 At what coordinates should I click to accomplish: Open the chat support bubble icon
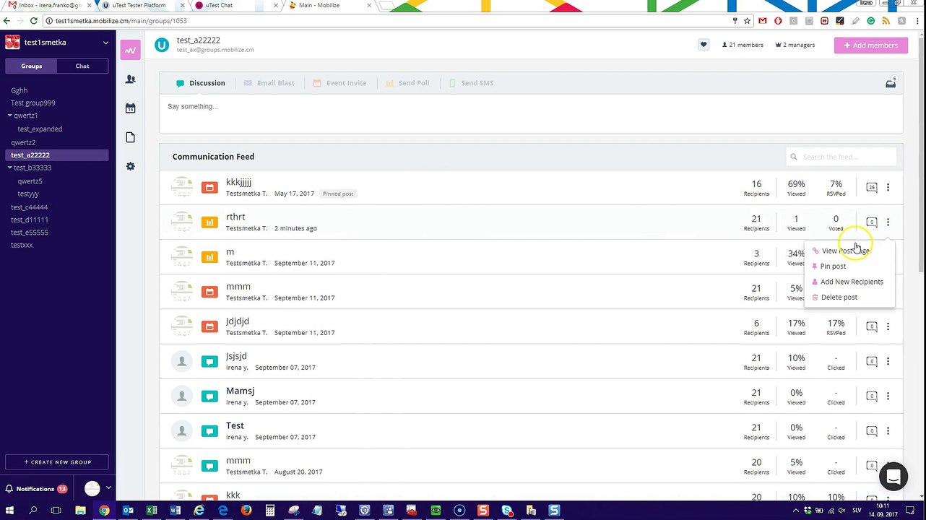pyautogui.click(x=893, y=477)
